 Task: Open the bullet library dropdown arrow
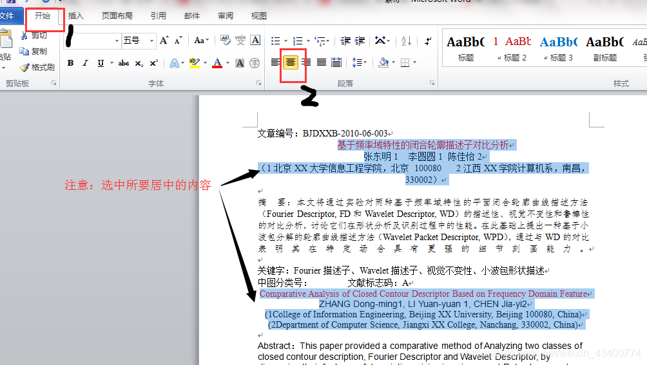click(285, 41)
